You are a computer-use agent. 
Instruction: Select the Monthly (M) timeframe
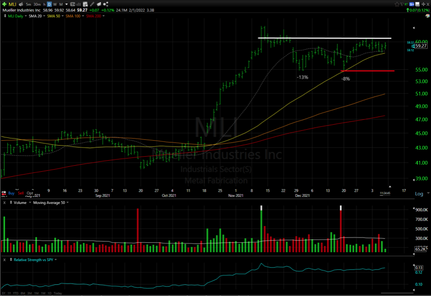click(x=61, y=4)
